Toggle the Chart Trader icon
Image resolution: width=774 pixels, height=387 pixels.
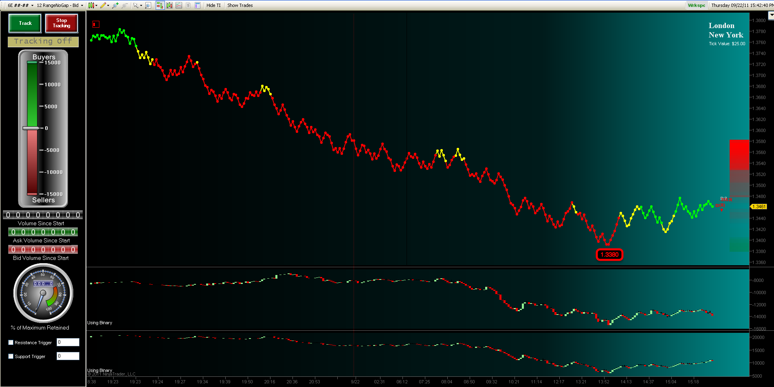click(160, 5)
